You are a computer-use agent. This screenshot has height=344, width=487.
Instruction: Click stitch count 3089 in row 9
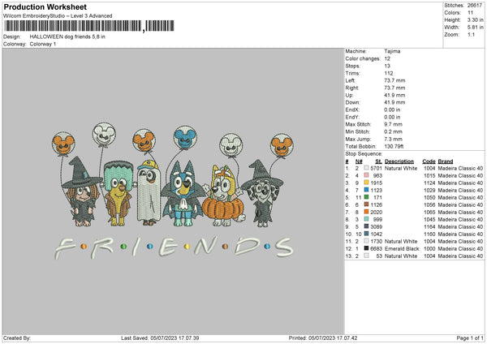click(376, 226)
